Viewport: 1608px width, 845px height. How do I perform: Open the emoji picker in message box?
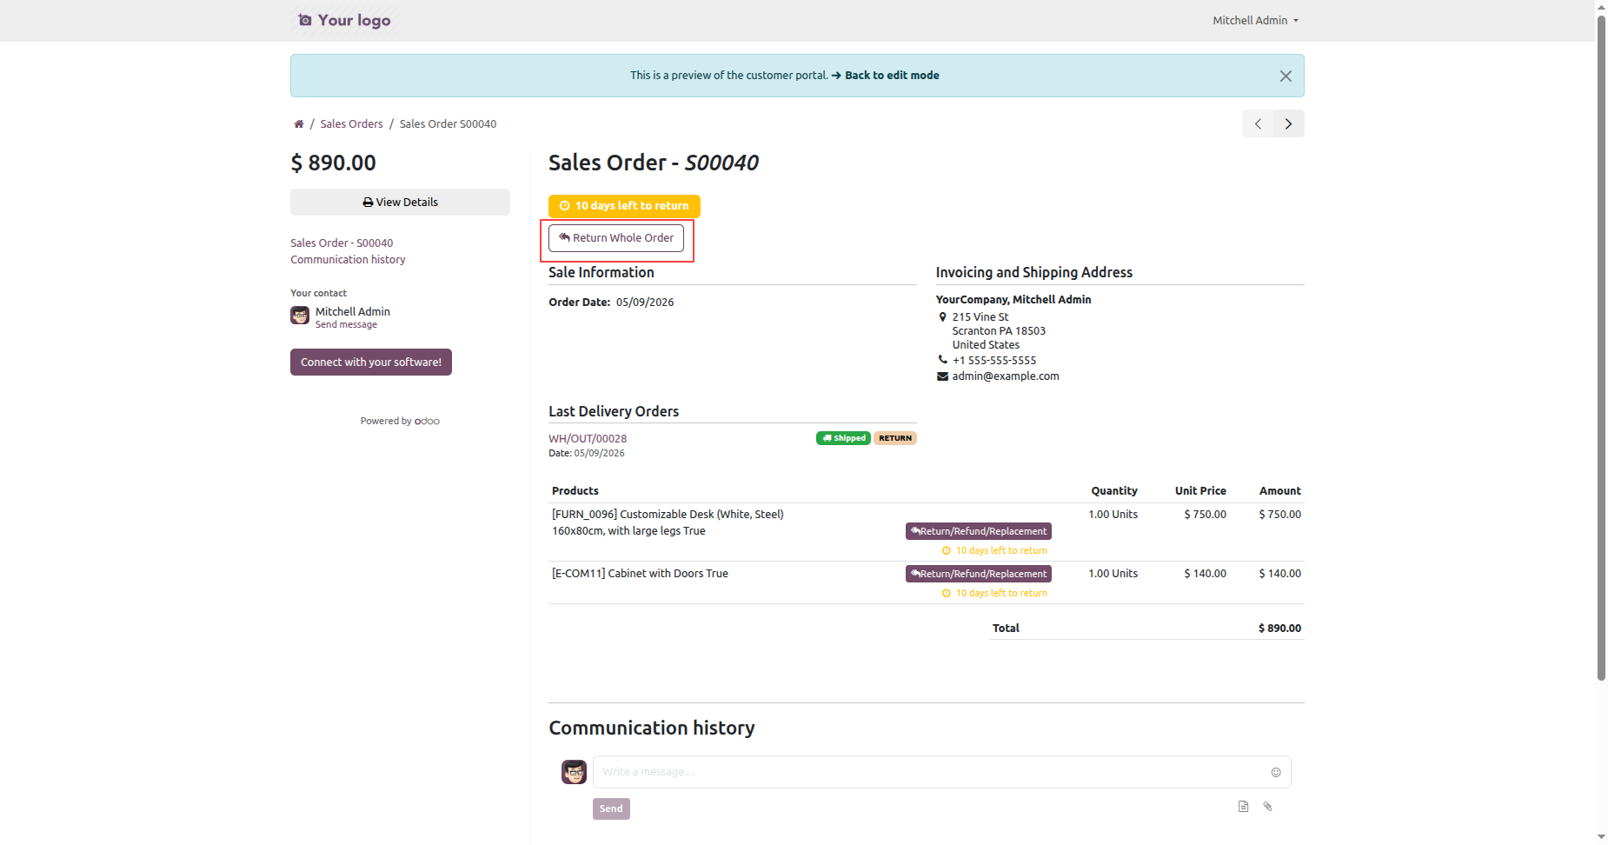(1276, 772)
